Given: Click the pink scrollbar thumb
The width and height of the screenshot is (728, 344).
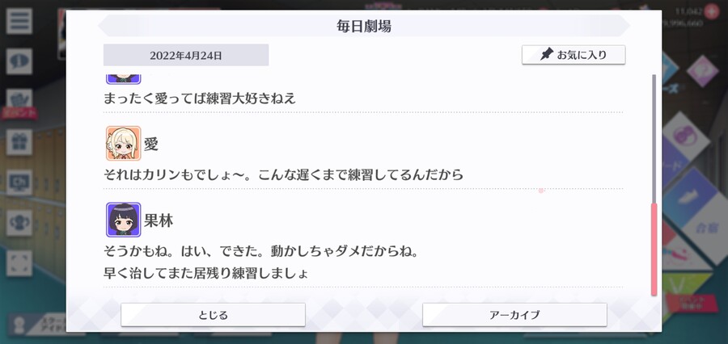Looking at the screenshot, I should pos(654,249).
